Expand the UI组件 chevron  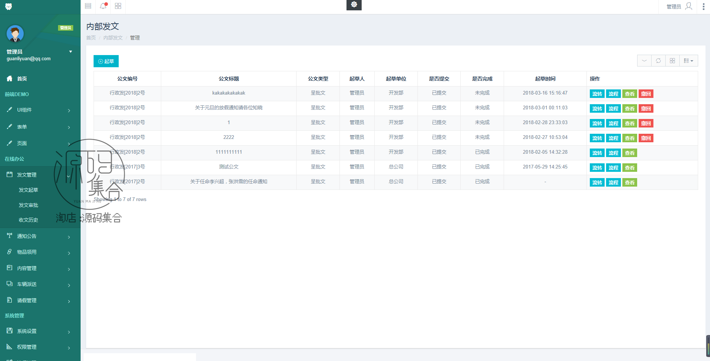(x=69, y=110)
